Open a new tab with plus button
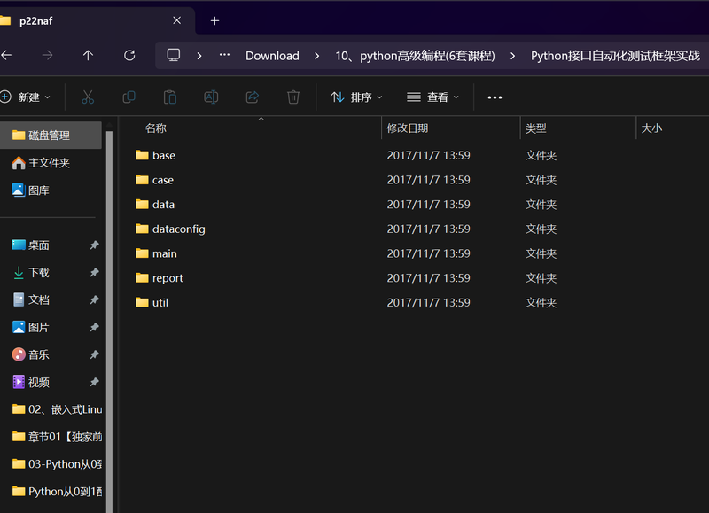709x513 pixels. pos(214,20)
